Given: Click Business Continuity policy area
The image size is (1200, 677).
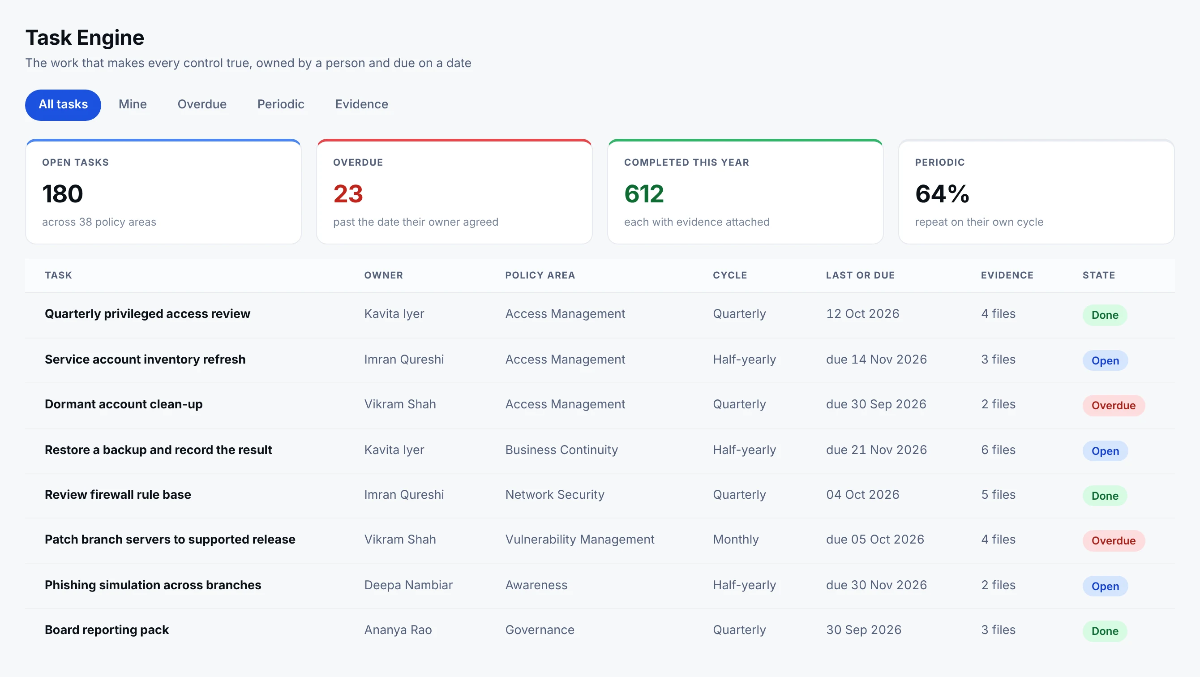Looking at the screenshot, I should click(x=561, y=450).
